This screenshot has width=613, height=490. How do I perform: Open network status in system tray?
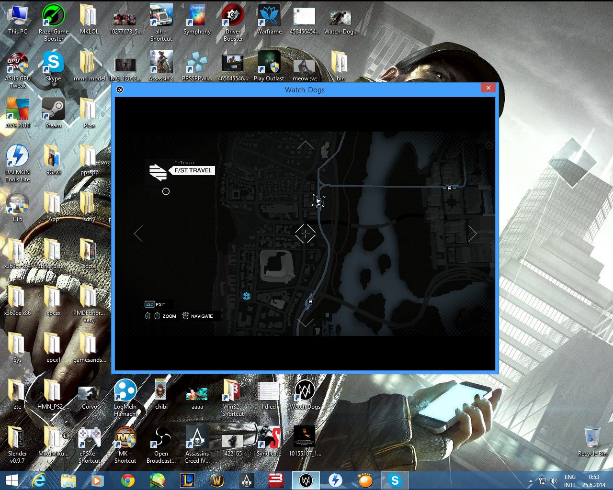coord(543,481)
